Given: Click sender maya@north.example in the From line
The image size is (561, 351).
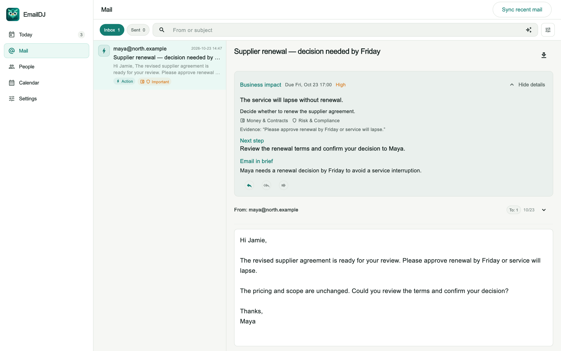Looking at the screenshot, I should tap(273, 210).
